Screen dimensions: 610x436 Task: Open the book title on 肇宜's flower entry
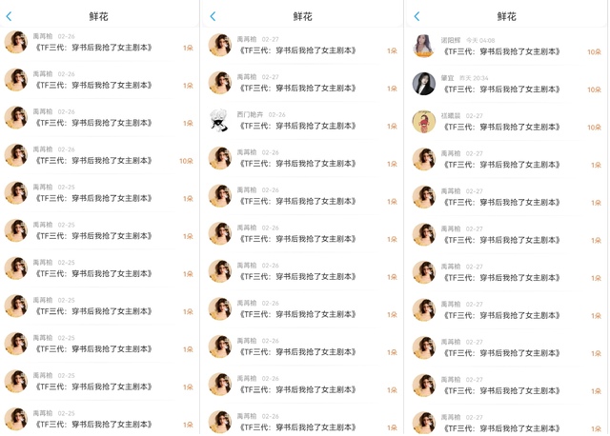(501, 89)
